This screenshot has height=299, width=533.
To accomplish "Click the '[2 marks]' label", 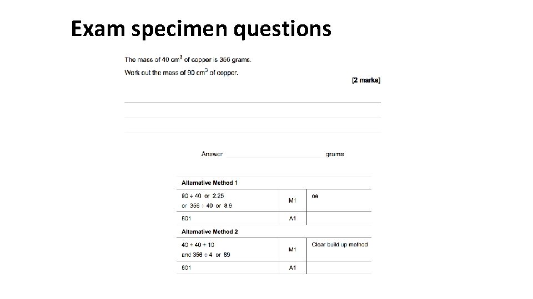I will point(366,80).
